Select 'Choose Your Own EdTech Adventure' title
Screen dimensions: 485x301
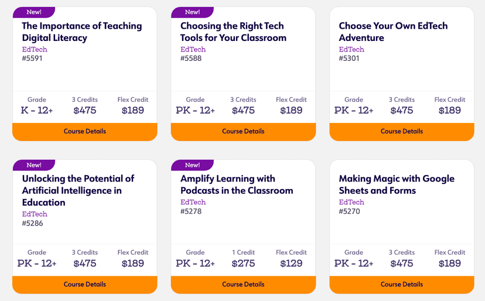pyautogui.click(x=393, y=32)
